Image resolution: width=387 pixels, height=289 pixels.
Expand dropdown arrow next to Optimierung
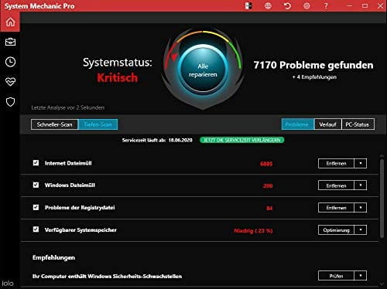361,229
